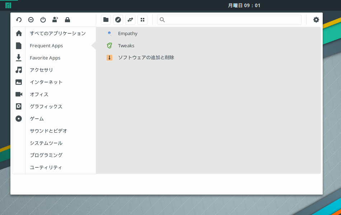Switch to grid view button
The image size is (341, 215).
coord(143,20)
